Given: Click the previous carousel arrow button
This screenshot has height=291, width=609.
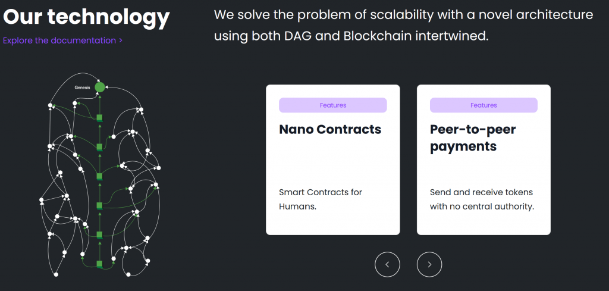Looking at the screenshot, I should pos(387,265).
